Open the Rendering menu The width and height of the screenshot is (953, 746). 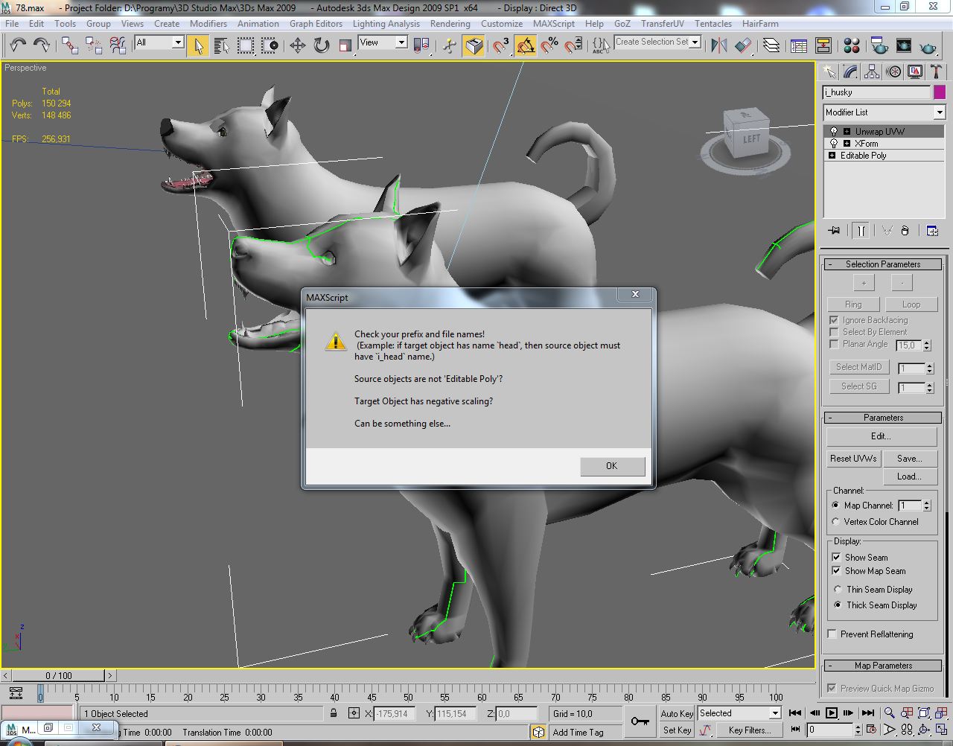tap(450, 24)
